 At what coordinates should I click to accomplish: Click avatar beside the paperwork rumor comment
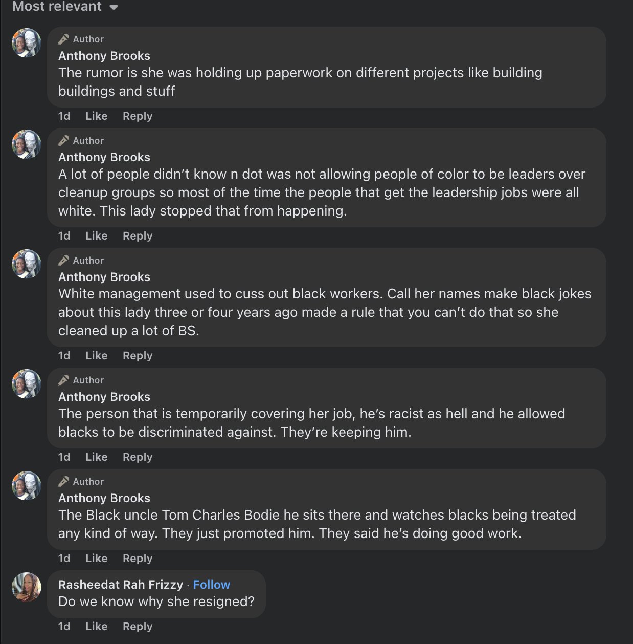click(x=27, y=43)
